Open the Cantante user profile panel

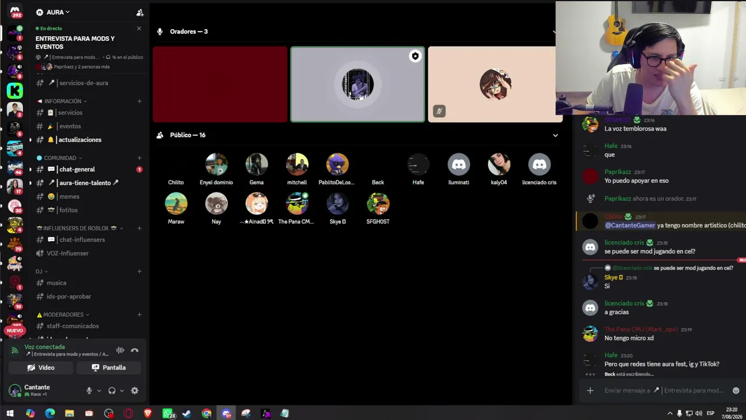pos(44,390)
